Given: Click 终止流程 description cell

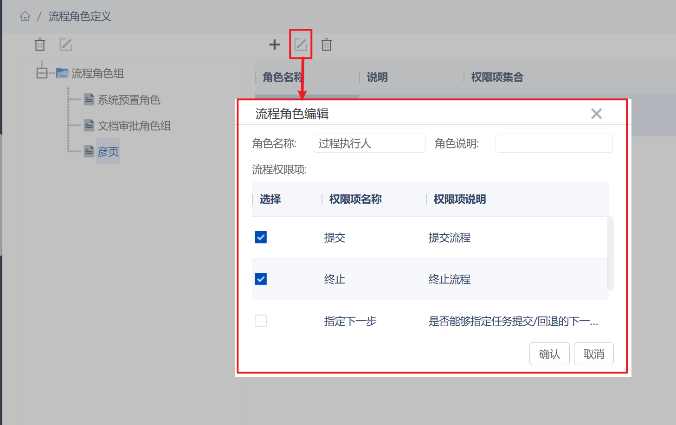Looking at the screenshot, I should click(450, 279).
